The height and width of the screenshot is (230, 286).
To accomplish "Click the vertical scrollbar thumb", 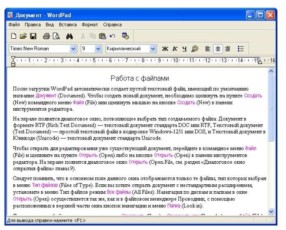I will (271, 108).
